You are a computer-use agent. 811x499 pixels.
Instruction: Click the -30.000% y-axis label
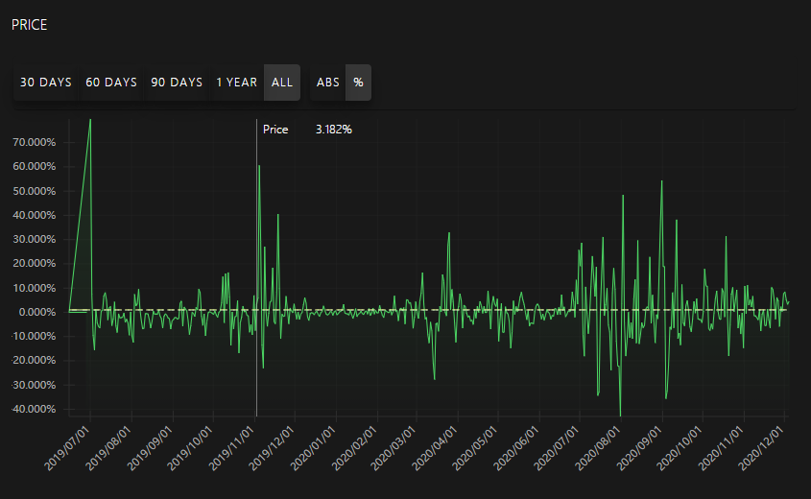[x=33, y=385]
